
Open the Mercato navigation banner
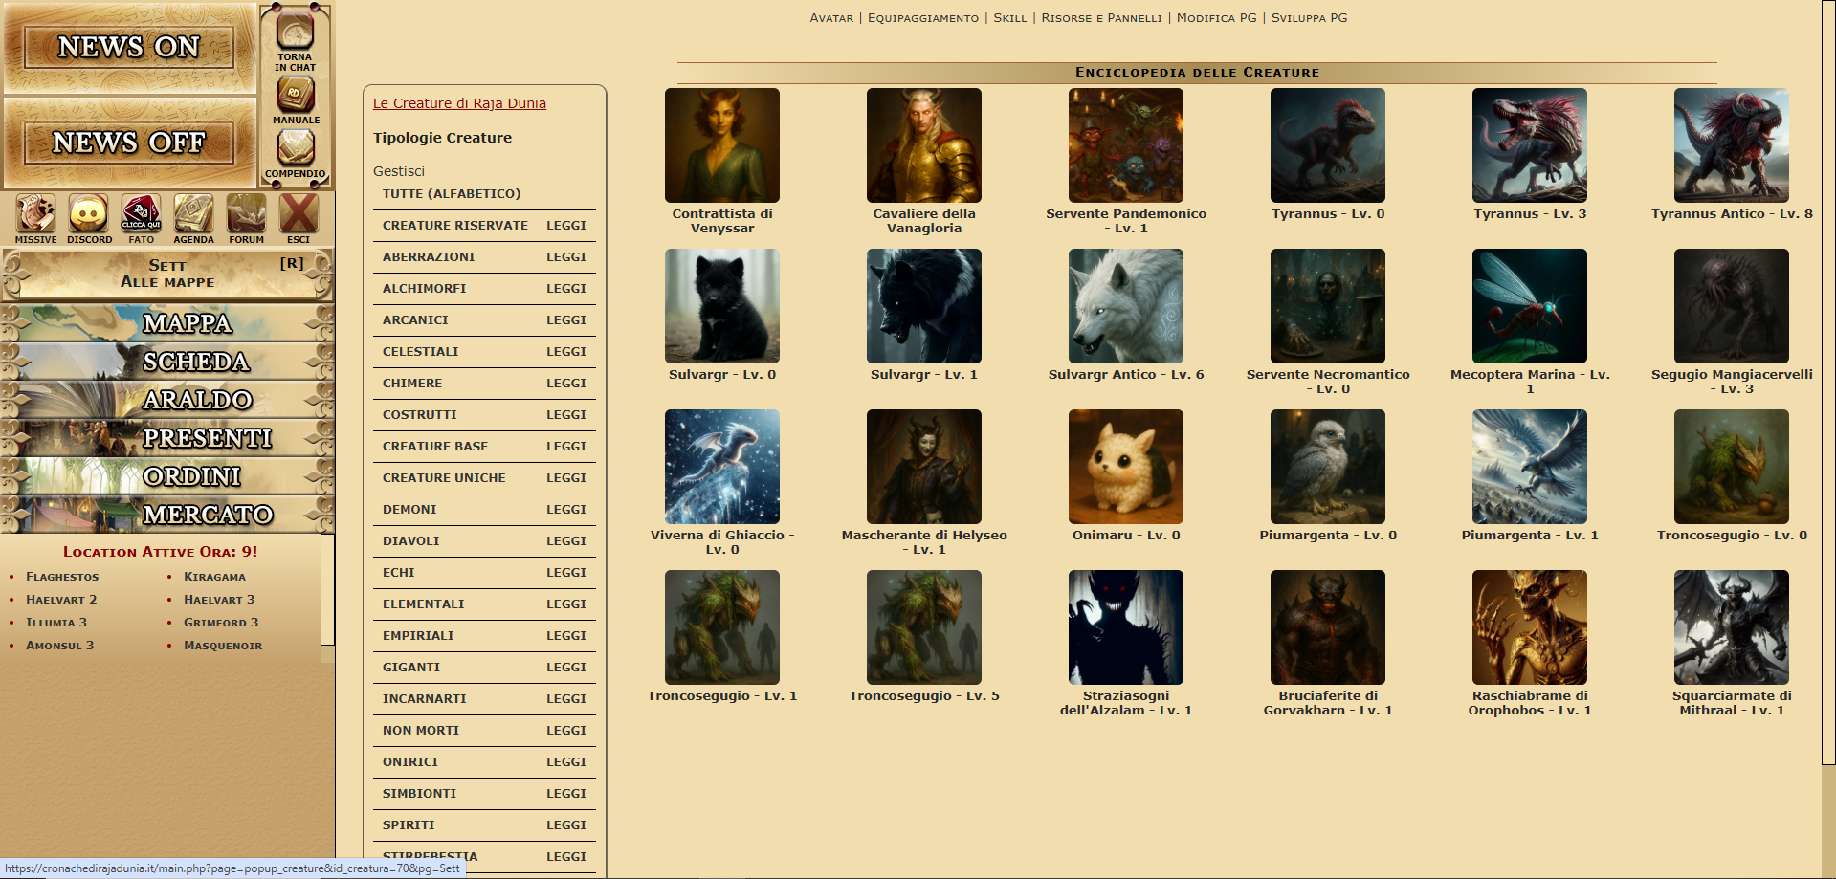pos(167,515)
